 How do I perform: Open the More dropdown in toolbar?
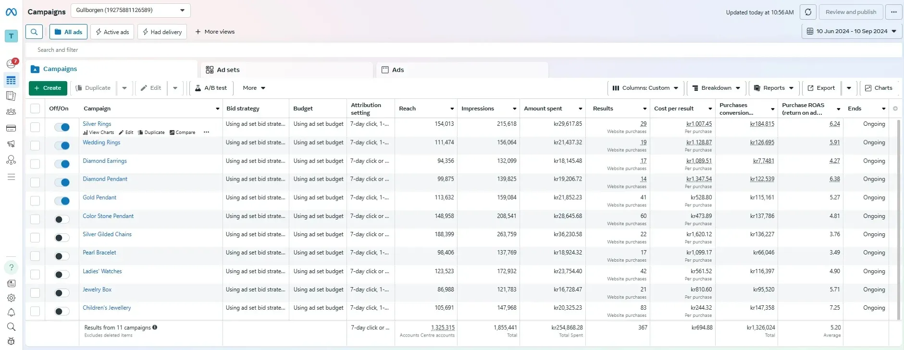(254, 88)
